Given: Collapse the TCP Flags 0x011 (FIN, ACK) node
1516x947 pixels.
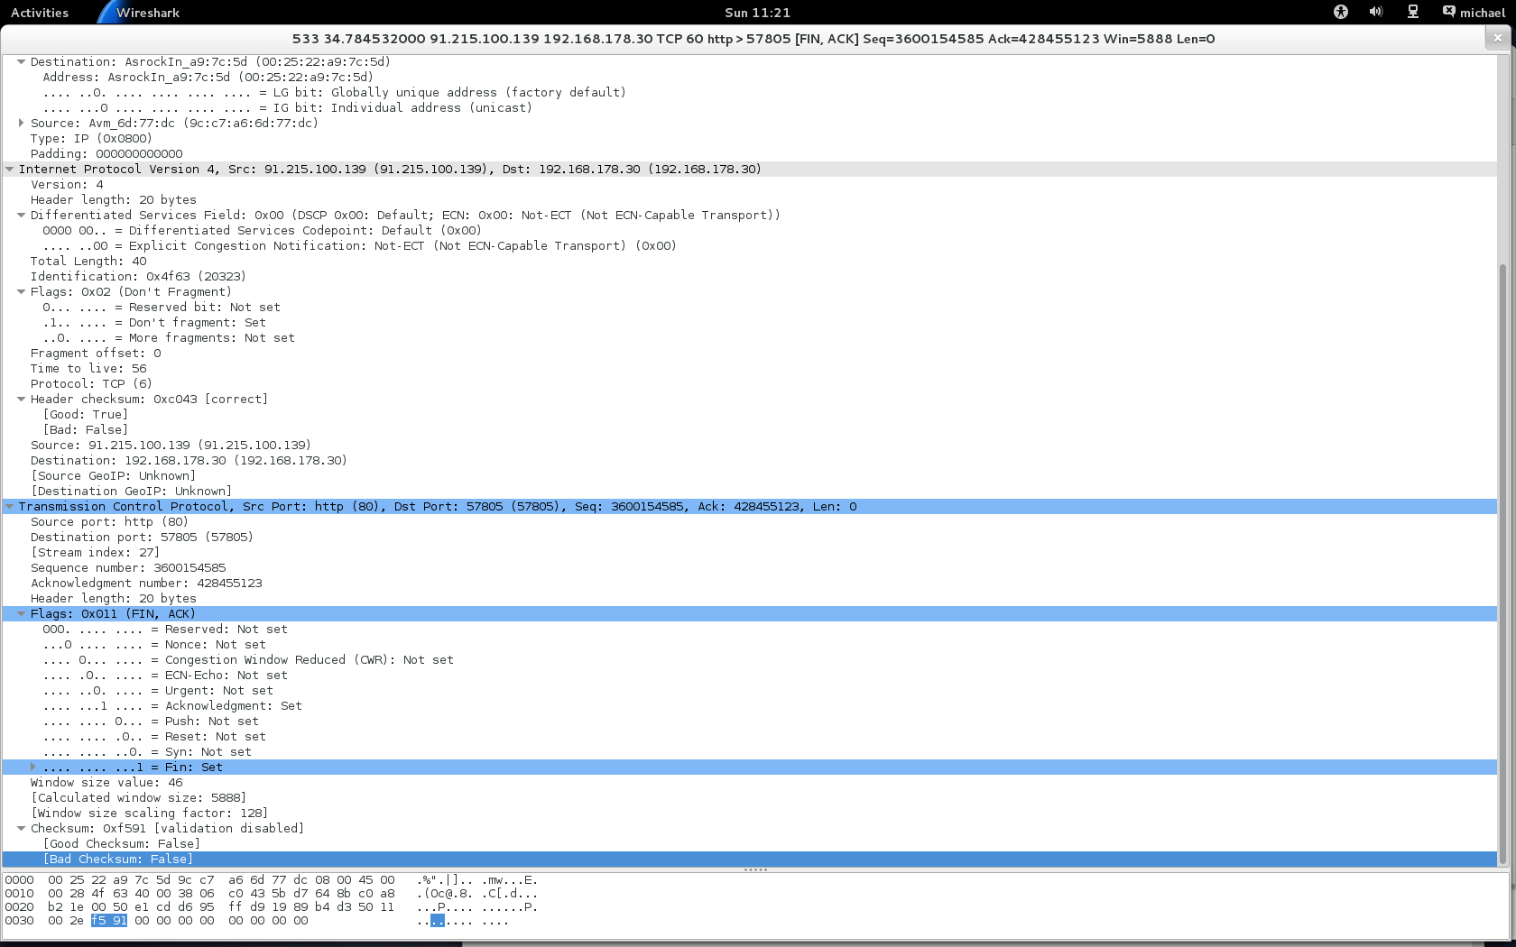Looking at the screenshot, I should coord(21,614).
